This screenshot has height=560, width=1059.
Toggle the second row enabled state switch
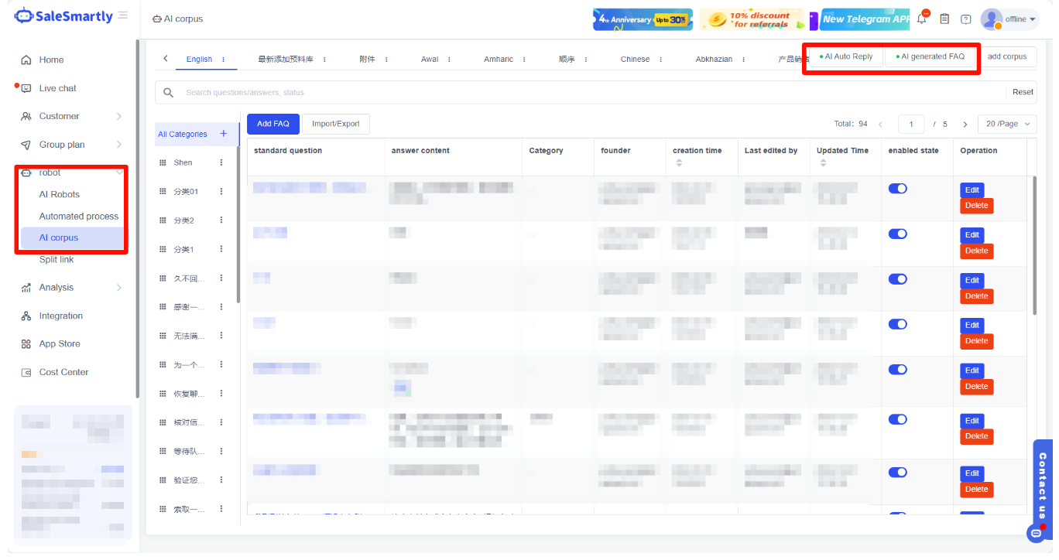click(897, 234)
